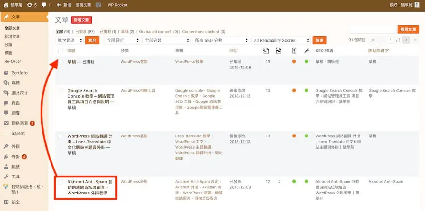Click the WordPress外掛 category link in Akismet row
The height and width of the screenshot is (211, 425).
point(134,181)
